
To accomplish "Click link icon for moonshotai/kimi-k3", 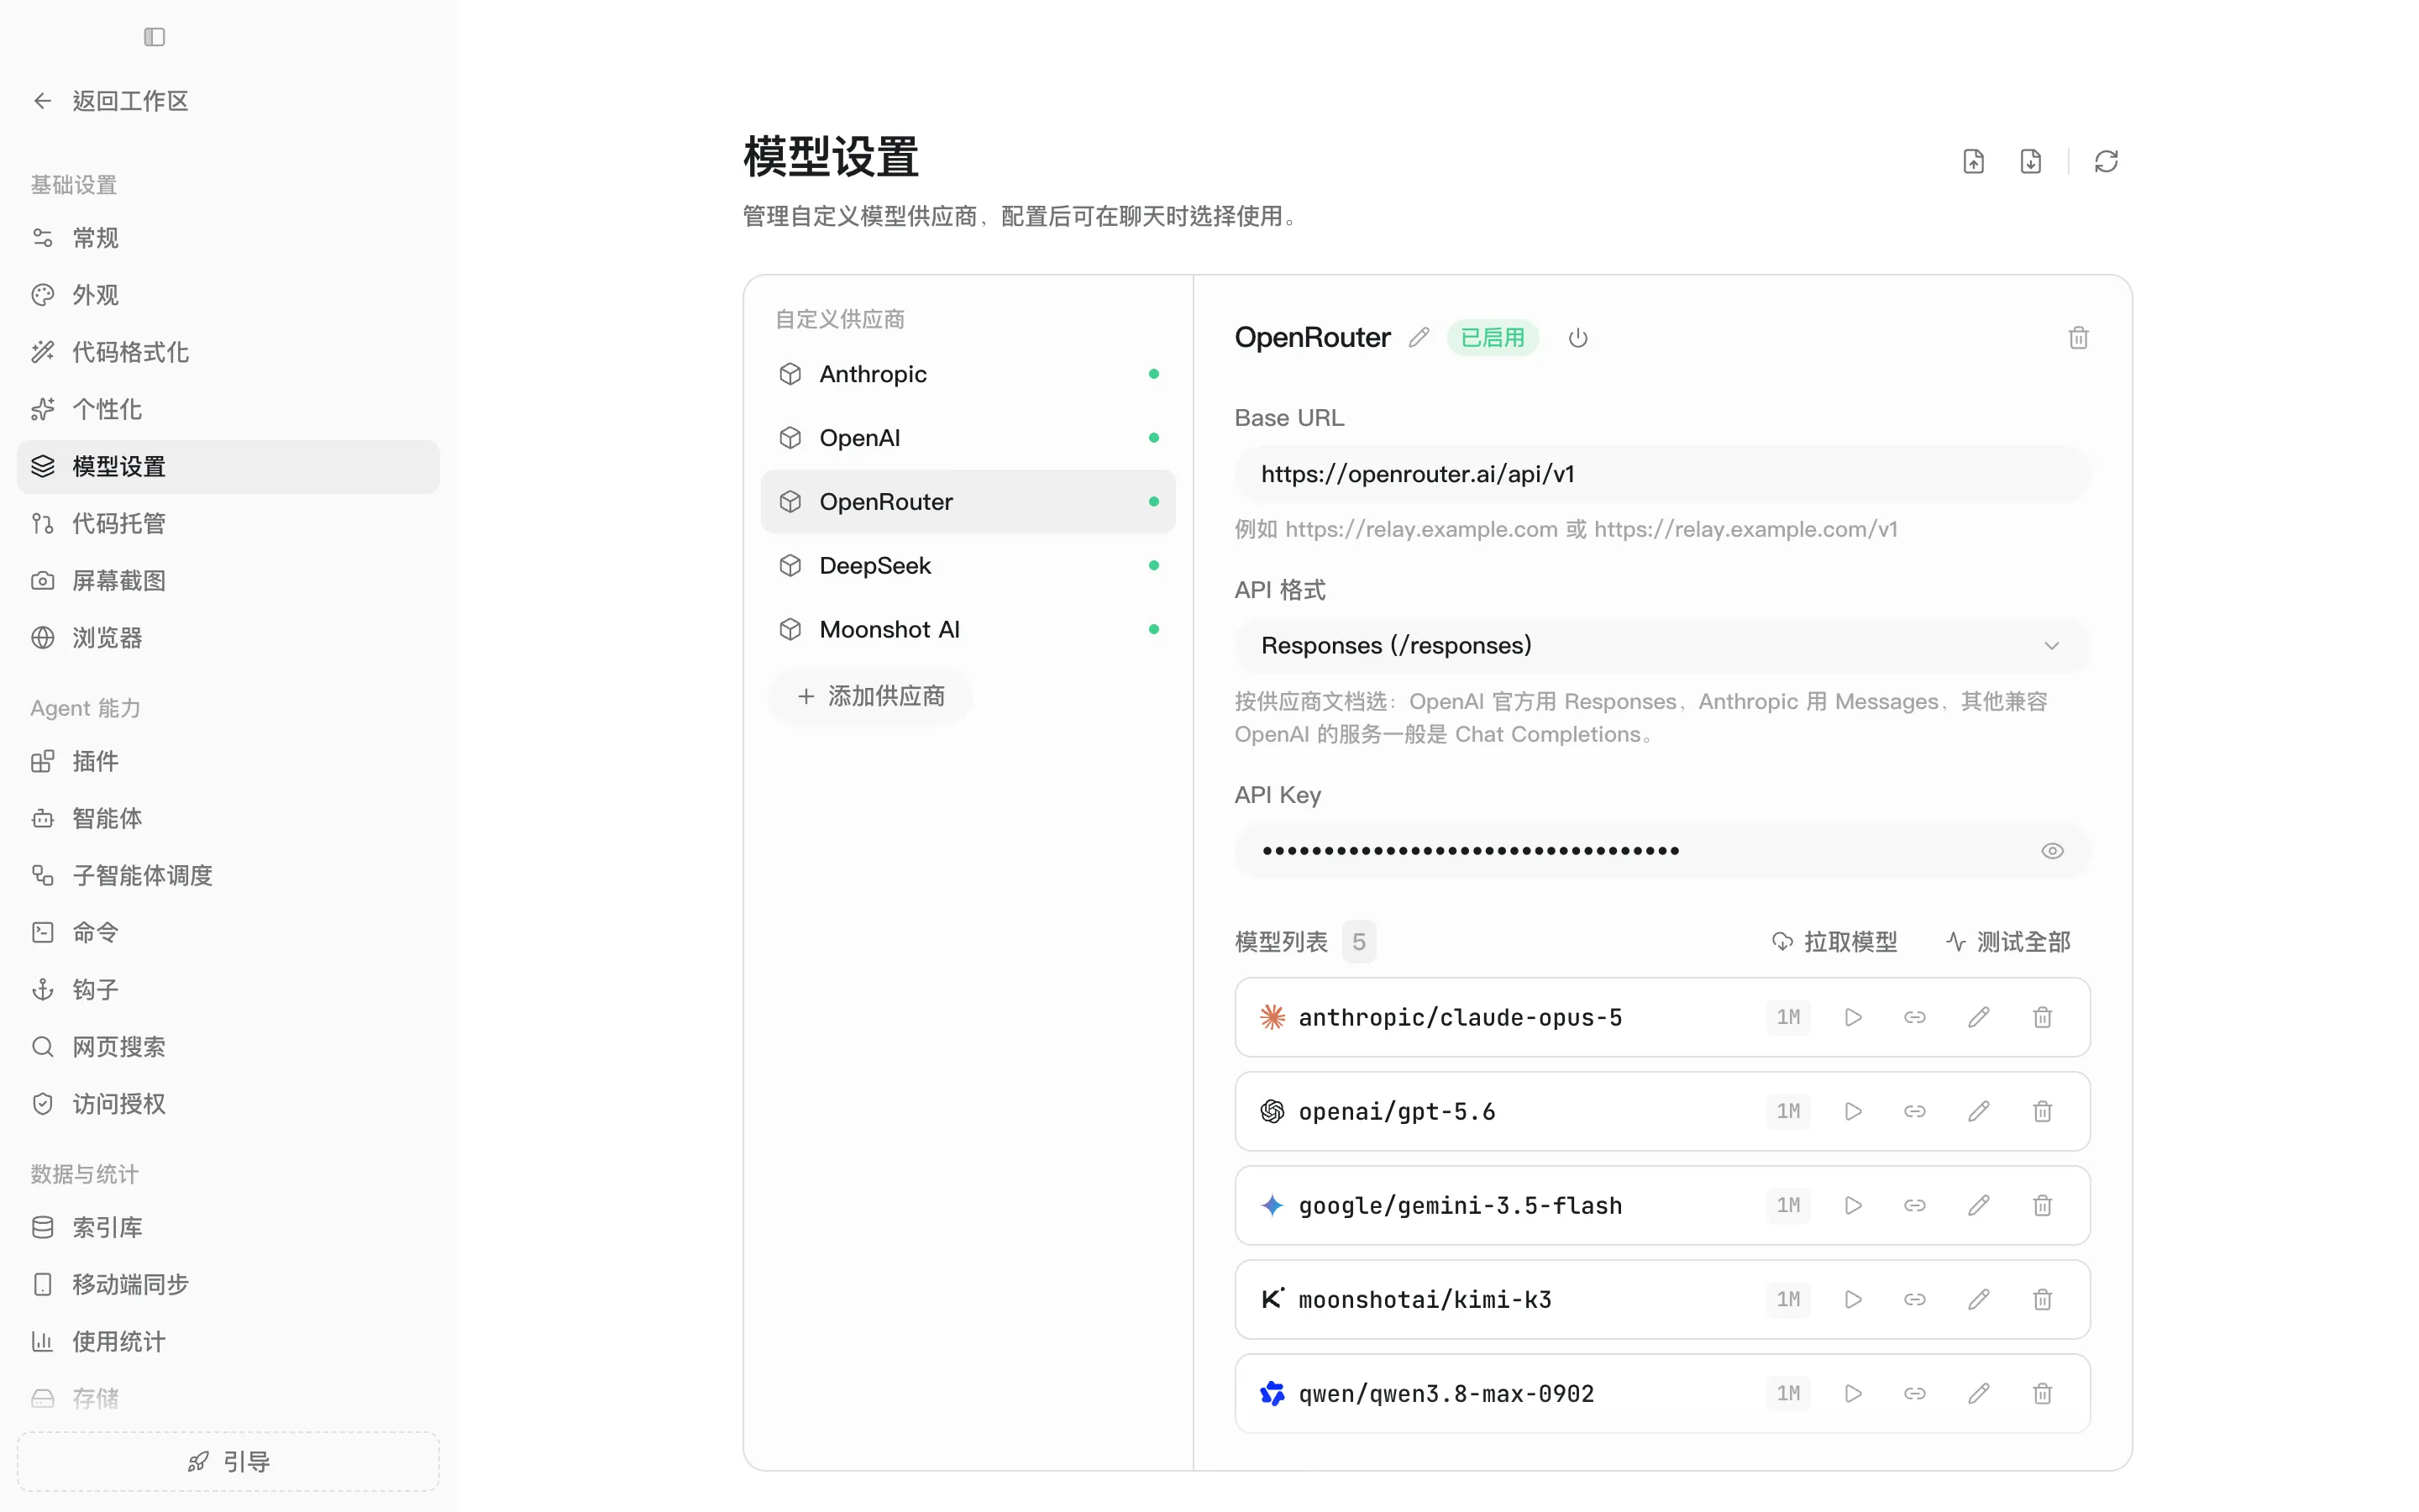I will 1915,1299.
